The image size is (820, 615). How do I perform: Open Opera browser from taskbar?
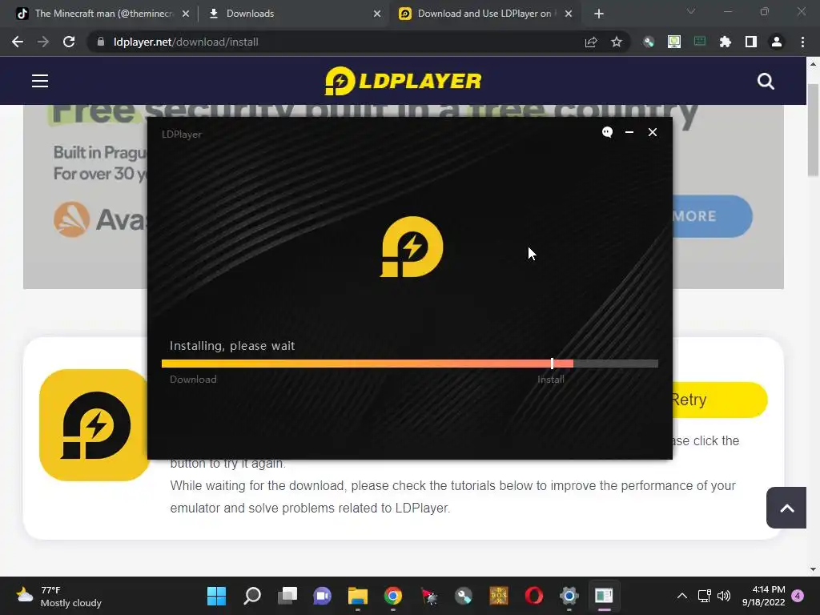(x=534, y=596)
